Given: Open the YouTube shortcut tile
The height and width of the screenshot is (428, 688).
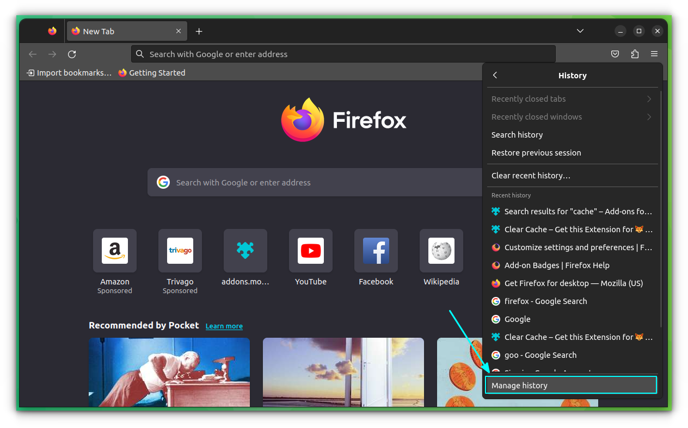Looking at the screenshot, I should point(310,251).
